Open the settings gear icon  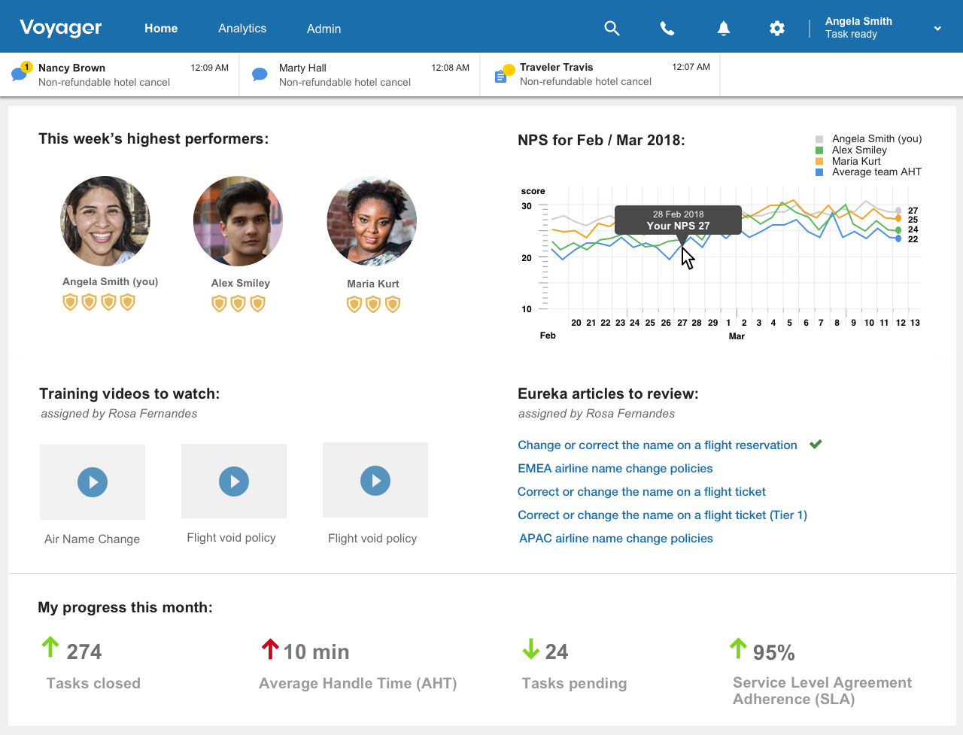click(777, 29)
